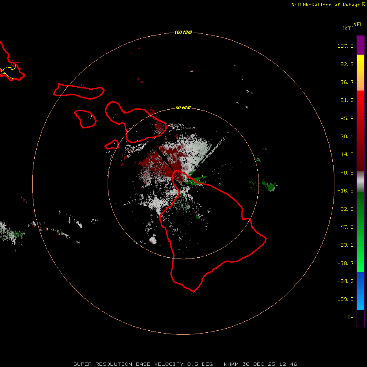Click the 50 NMI range ring label
This screenshot has height=367, width=367.
(183, 108)
